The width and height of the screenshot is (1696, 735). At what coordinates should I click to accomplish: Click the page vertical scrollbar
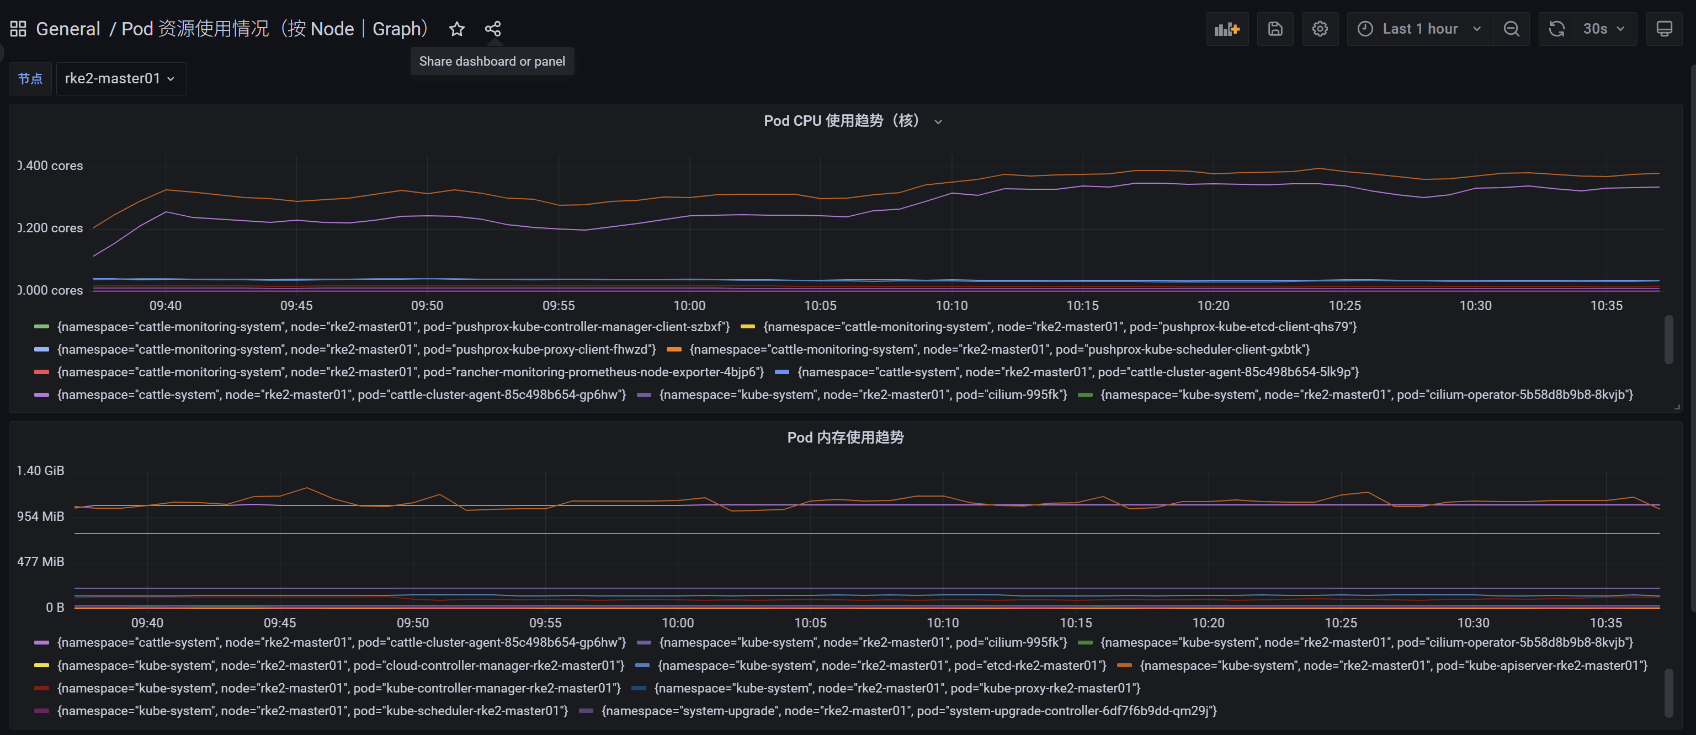click(1693, 339)
